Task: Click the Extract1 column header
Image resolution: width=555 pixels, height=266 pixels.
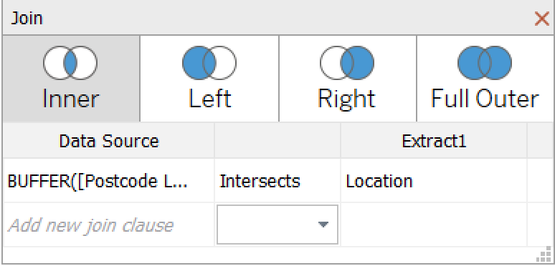Action: 434,141
